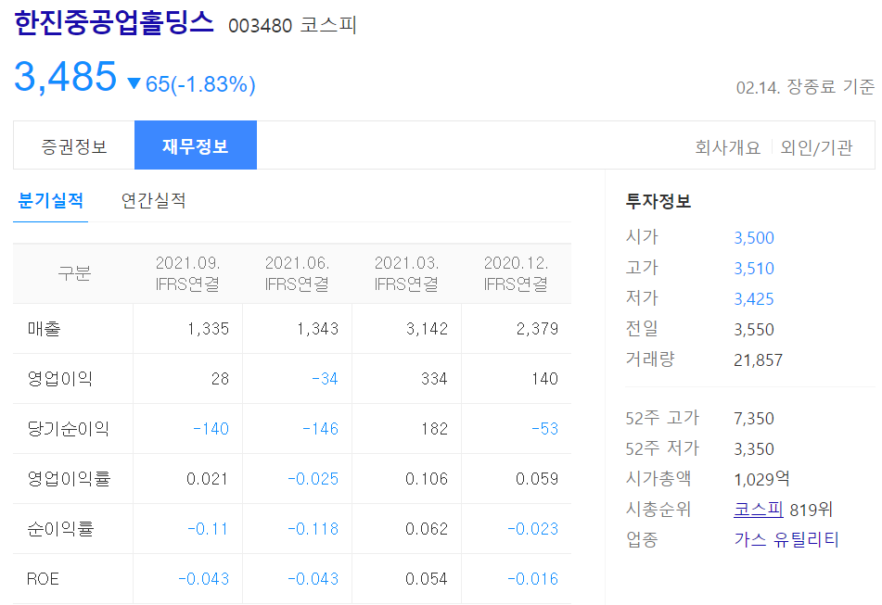Click the 매출 value 1,343

point(318,329)
